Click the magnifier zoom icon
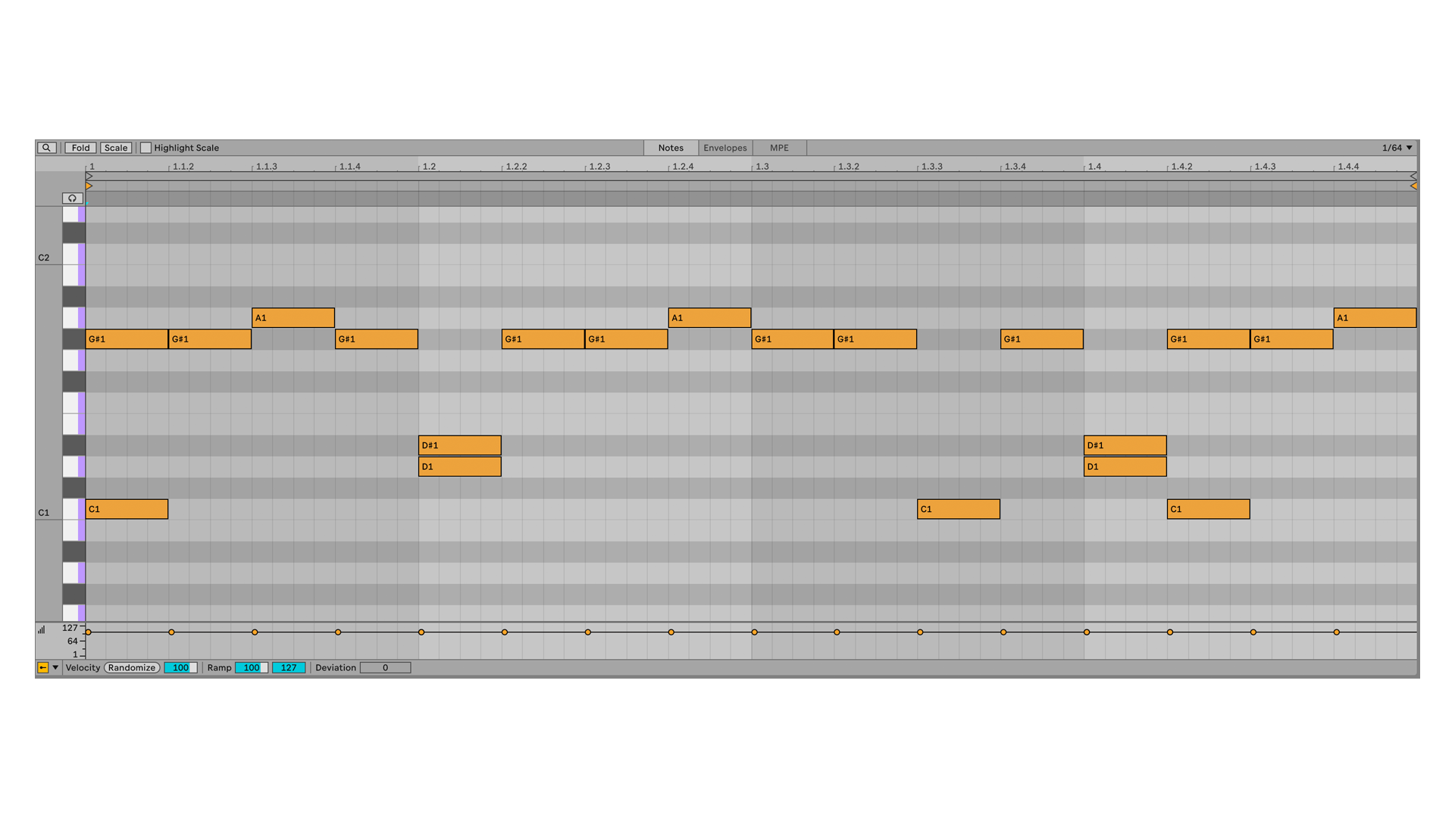 [x=46, y=148]
